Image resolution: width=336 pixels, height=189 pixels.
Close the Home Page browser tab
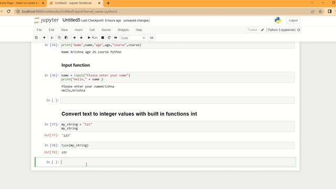tap(43, 3)
